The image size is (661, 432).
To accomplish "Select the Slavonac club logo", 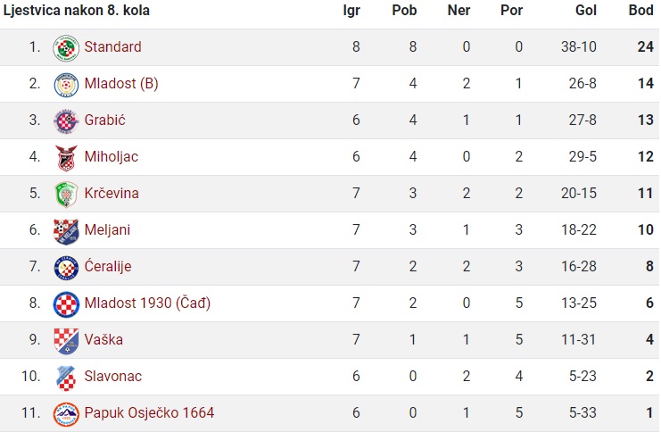I will click(66, 378).
